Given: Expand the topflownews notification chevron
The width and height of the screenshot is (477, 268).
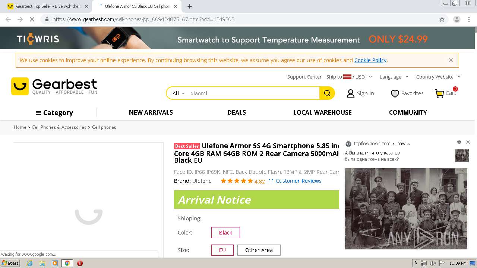Looking at the screenshot, I should [x=409, y=144].
